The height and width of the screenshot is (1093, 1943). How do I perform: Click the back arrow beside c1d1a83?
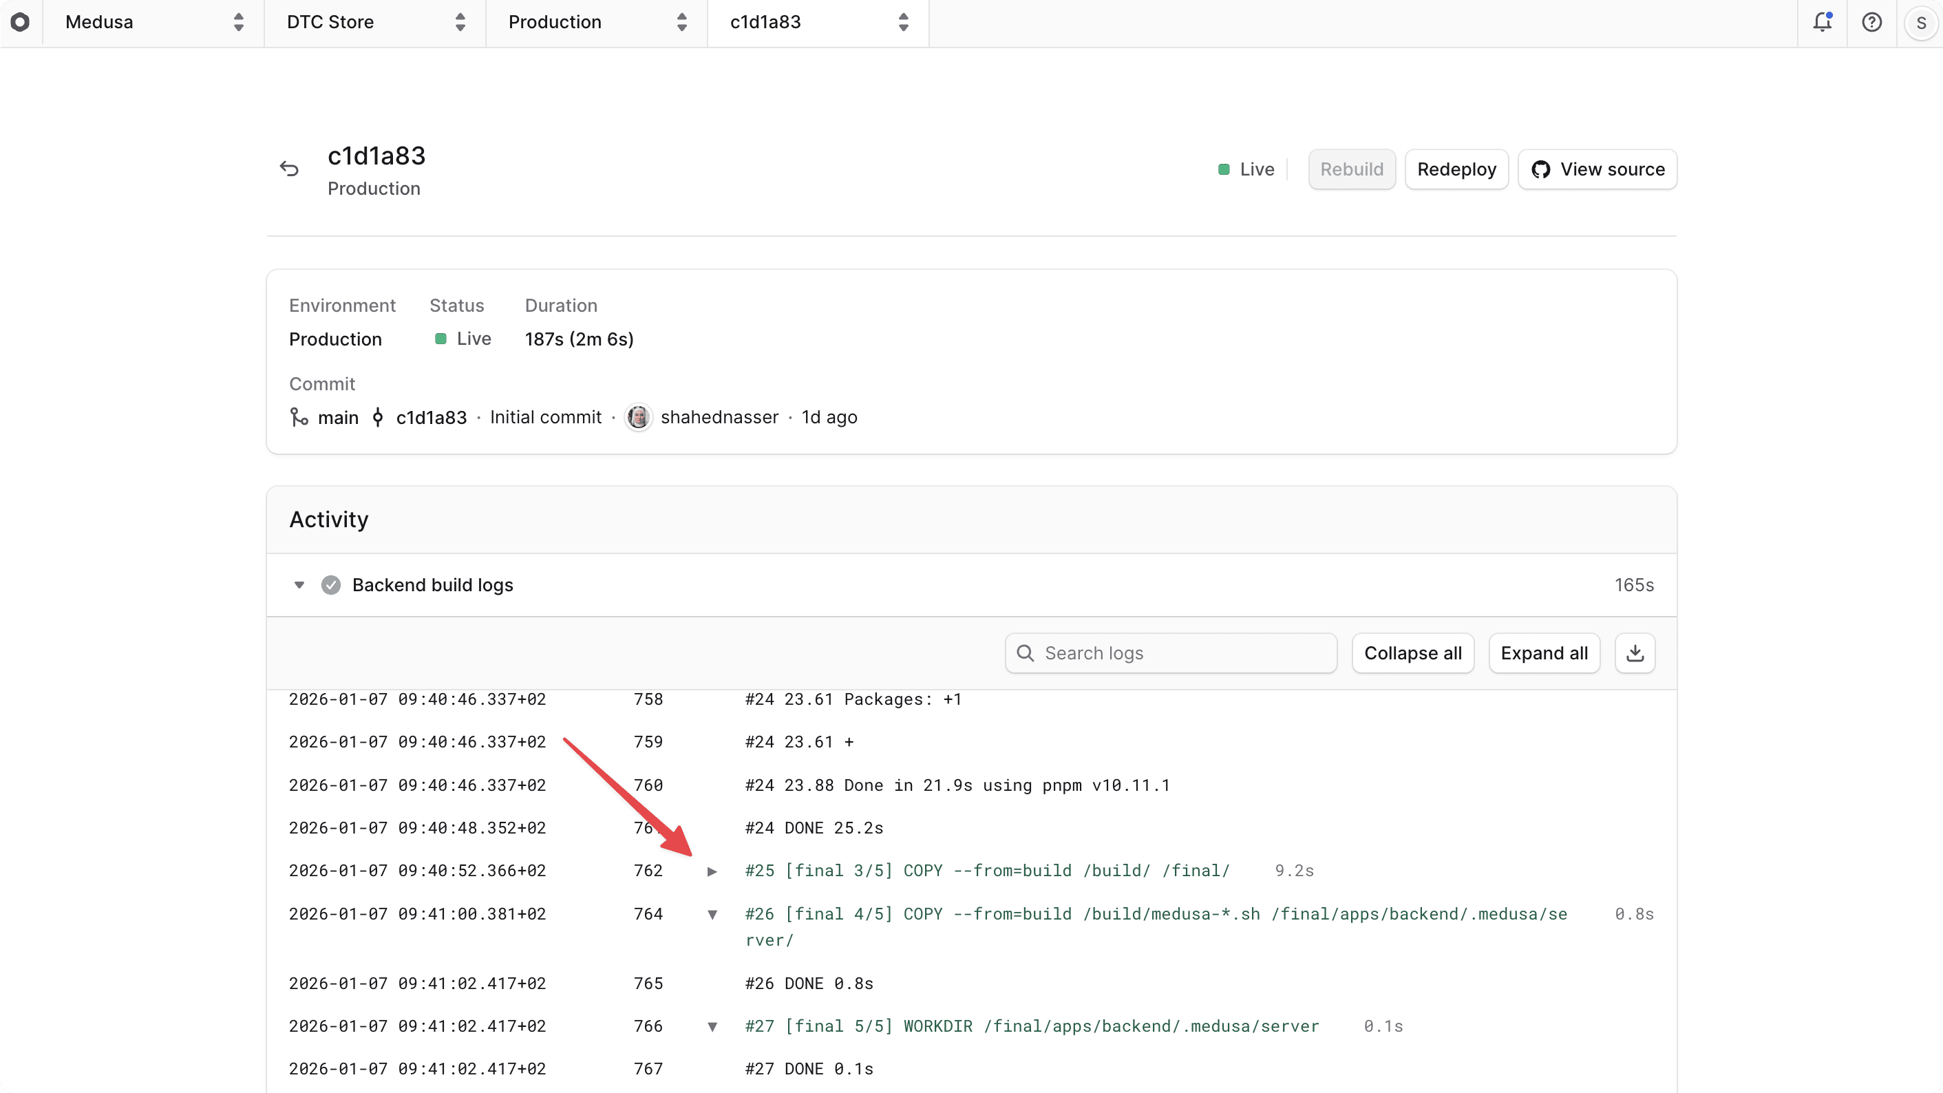[x=290, y=167]
